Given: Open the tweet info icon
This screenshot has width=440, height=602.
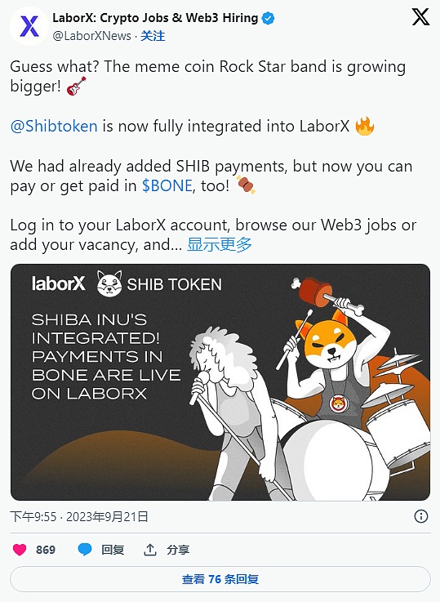Looking at the screenshot, I should tap(421, 516).
